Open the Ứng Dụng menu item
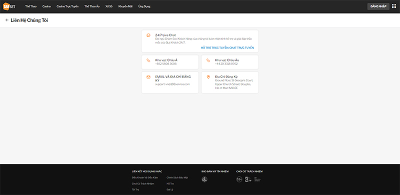Image resolution: width=400 pixels, height=195 pixels. (144, 6)
